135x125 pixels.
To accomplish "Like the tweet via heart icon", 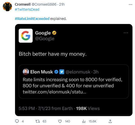I will point(60,121).
